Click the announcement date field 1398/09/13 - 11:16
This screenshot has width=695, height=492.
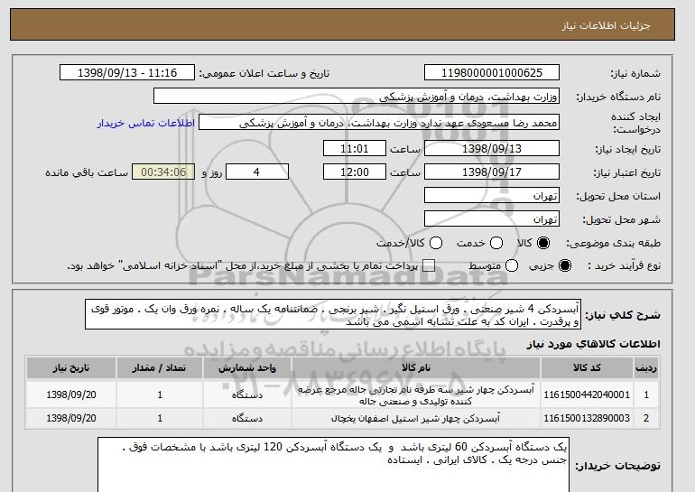coord(127,73)
